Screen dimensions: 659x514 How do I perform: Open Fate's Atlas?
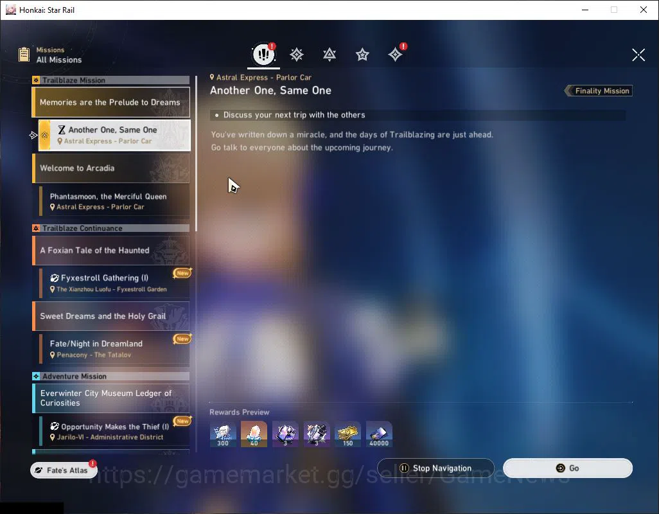[64, 470]
